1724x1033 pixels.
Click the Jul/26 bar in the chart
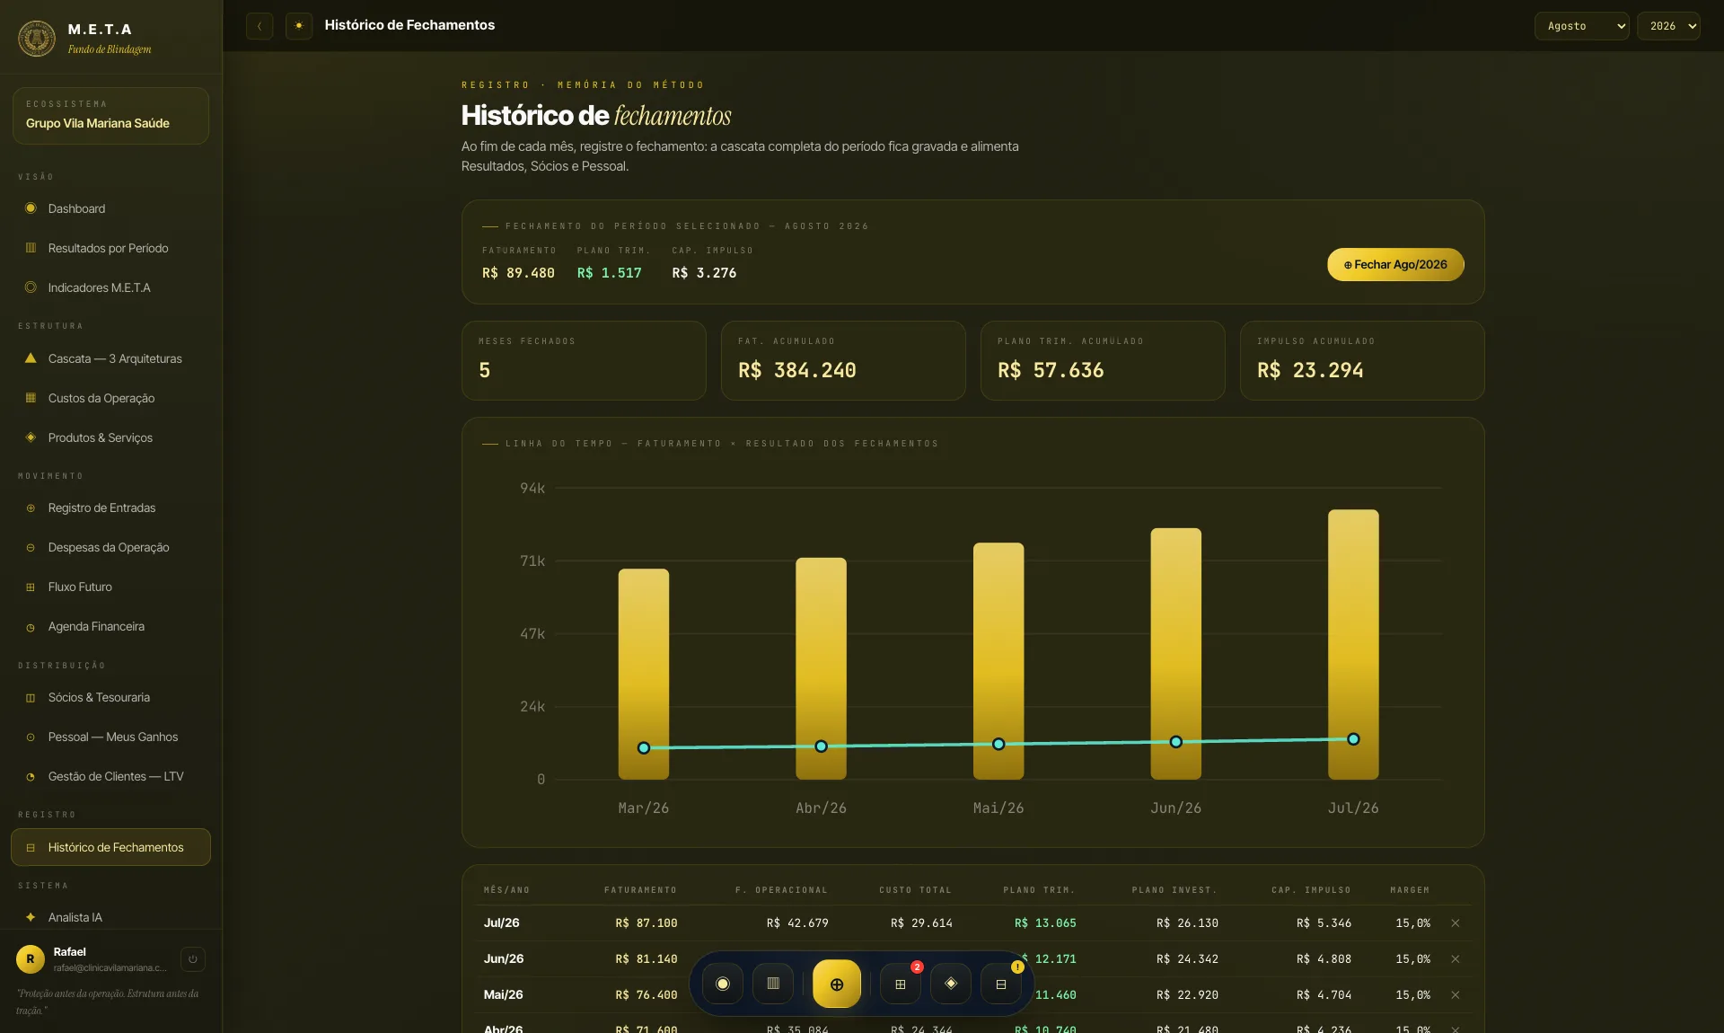1353,644
